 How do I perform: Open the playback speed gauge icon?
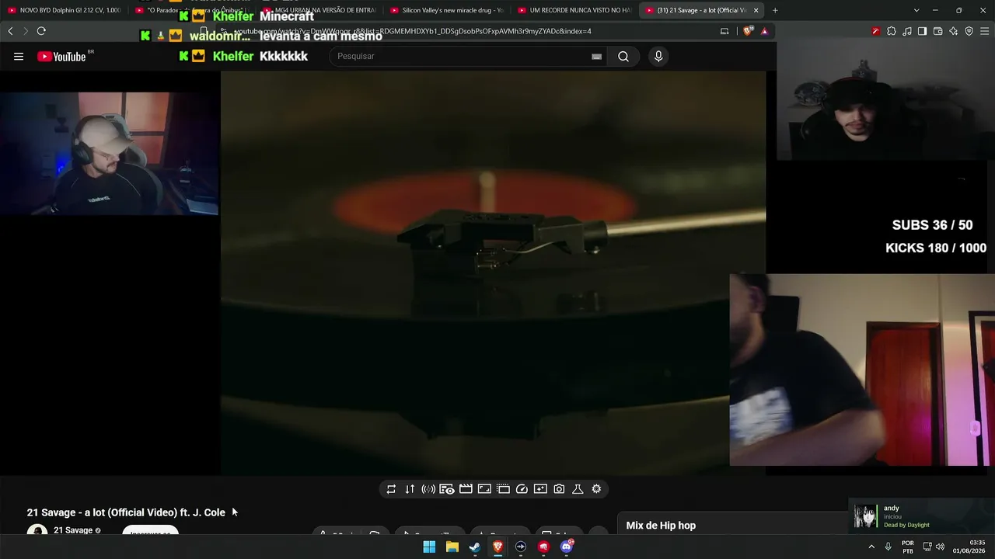coord(522,489)
